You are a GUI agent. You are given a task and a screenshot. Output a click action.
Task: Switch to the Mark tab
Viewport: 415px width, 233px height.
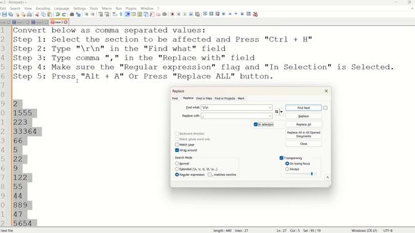tap(241, 98)
